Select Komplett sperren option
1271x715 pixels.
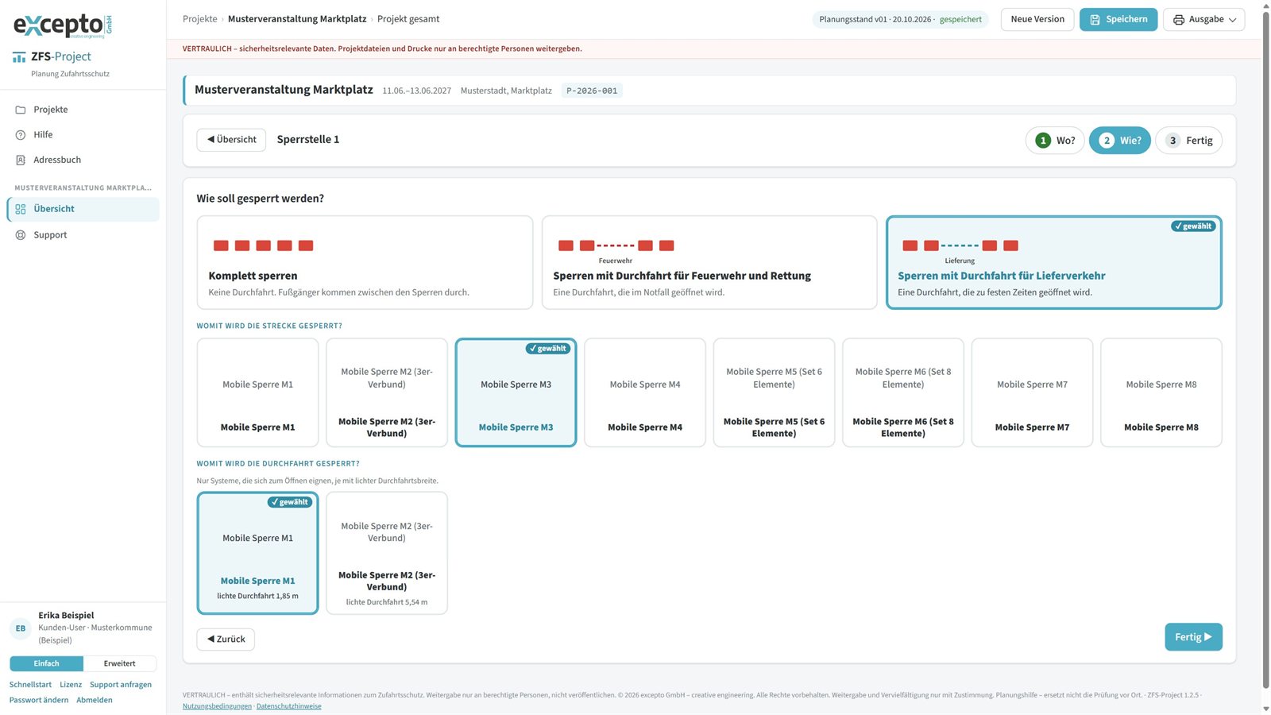coord(365,262)
